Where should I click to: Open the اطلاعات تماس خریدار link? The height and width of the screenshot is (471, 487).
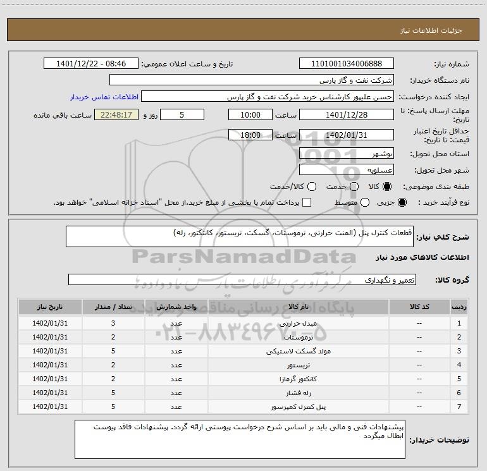click(x=104, y=97)
